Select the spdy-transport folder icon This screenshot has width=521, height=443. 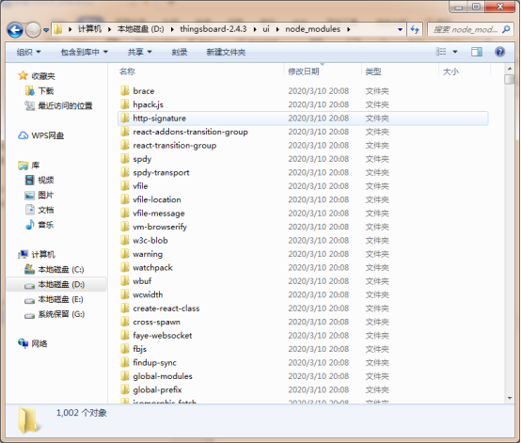coord(124,172)
